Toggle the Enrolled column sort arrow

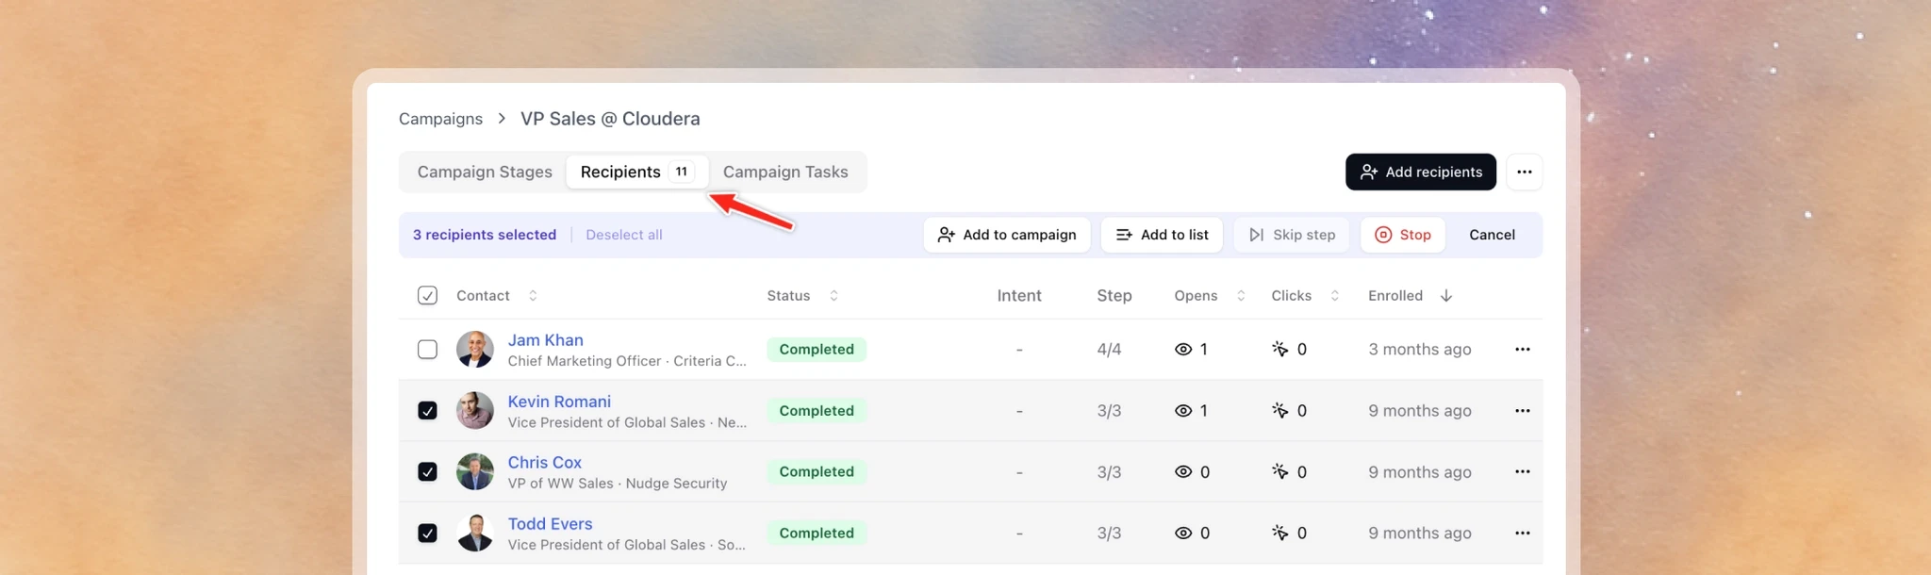tap(1445, 295)
